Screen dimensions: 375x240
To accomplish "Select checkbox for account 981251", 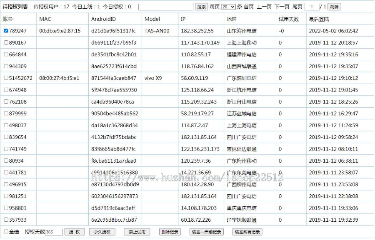I will [x=6, y=196].
